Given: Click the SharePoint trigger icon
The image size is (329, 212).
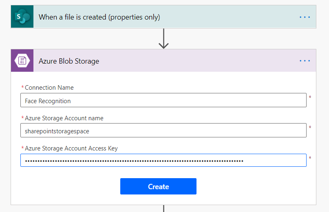Looking at the screenshot, I should [22, 17].
